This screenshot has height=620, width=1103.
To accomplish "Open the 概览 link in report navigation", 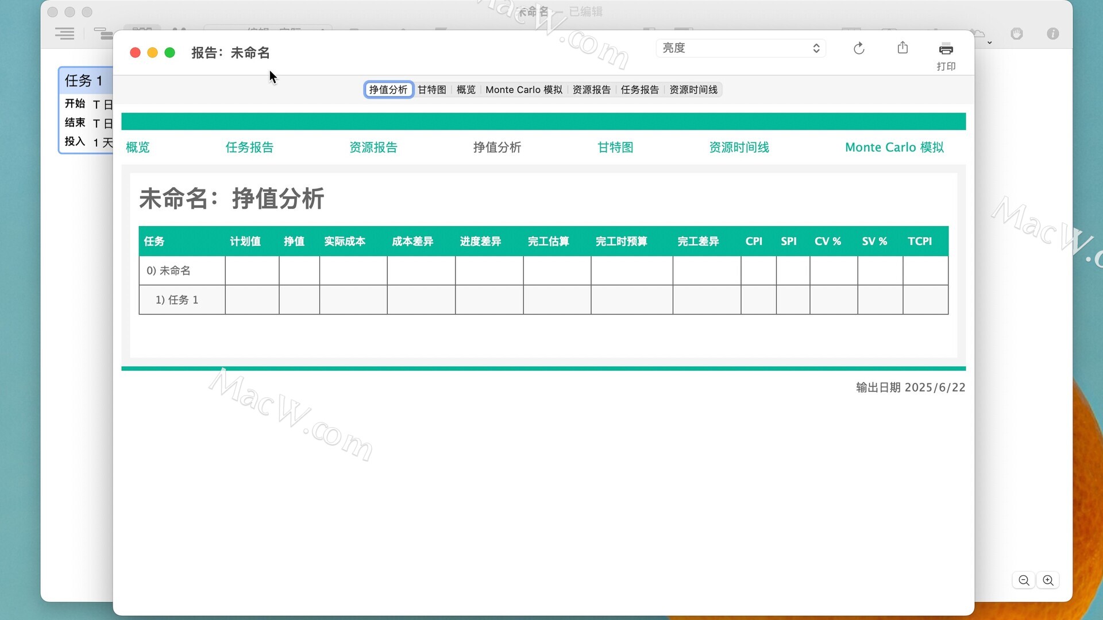I will point(138,148).
